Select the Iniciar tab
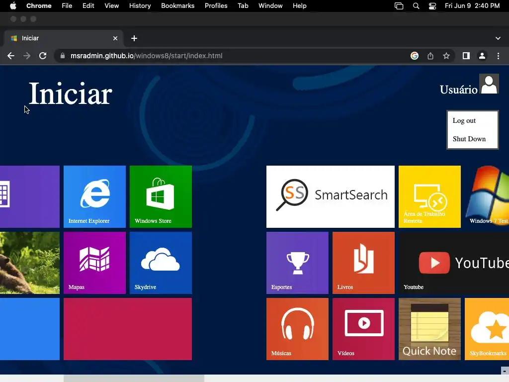Viewport: 509px width, 382px height. tap(64, 38)
